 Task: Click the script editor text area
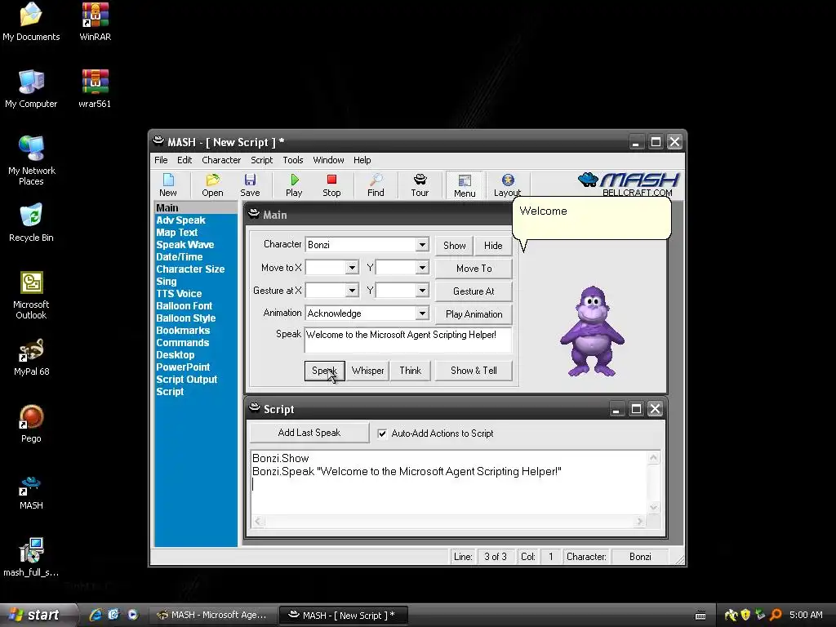tap(449, 483)
